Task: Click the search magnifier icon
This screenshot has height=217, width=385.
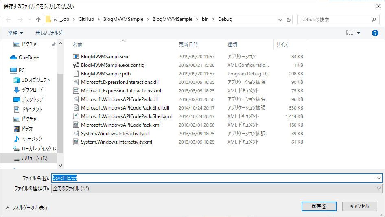Action: (x=374, y=20)
